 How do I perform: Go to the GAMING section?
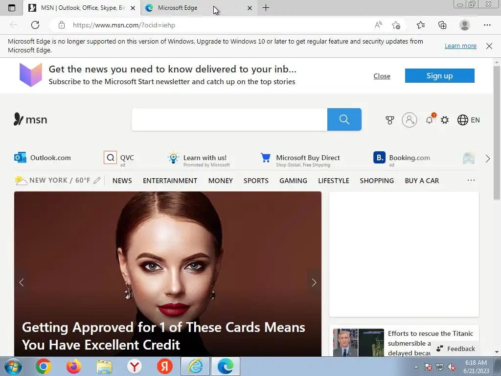pyautogui.click(x=294, y=181)
